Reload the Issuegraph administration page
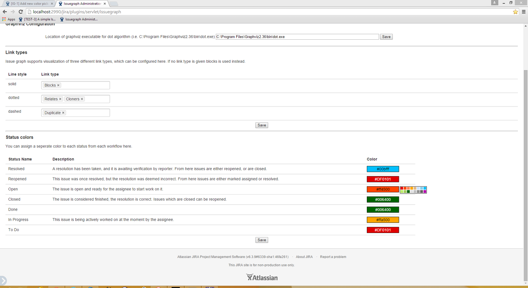The height and width of the screenshot is (288, 528). click(x=21, y=12)
